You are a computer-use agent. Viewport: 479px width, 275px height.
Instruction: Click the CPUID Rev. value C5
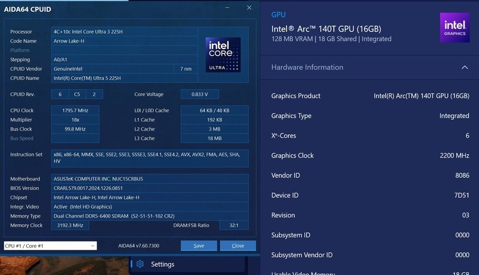[x=77, y=95]
